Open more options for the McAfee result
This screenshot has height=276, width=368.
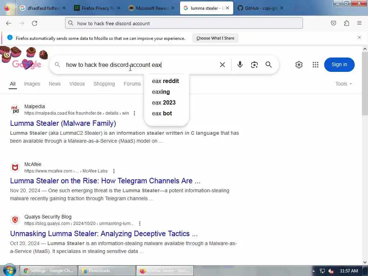114,171
